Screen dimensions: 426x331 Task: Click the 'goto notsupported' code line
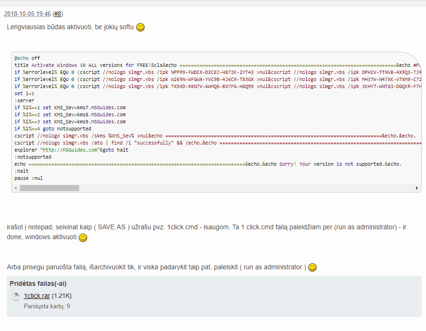tap(53, 129)
